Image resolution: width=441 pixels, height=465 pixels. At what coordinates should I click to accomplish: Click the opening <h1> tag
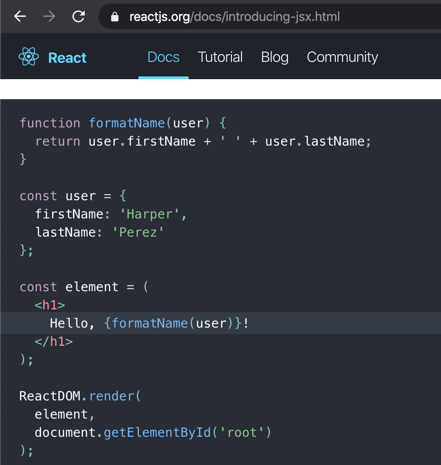pyautogui.click(x=50, y=305)
